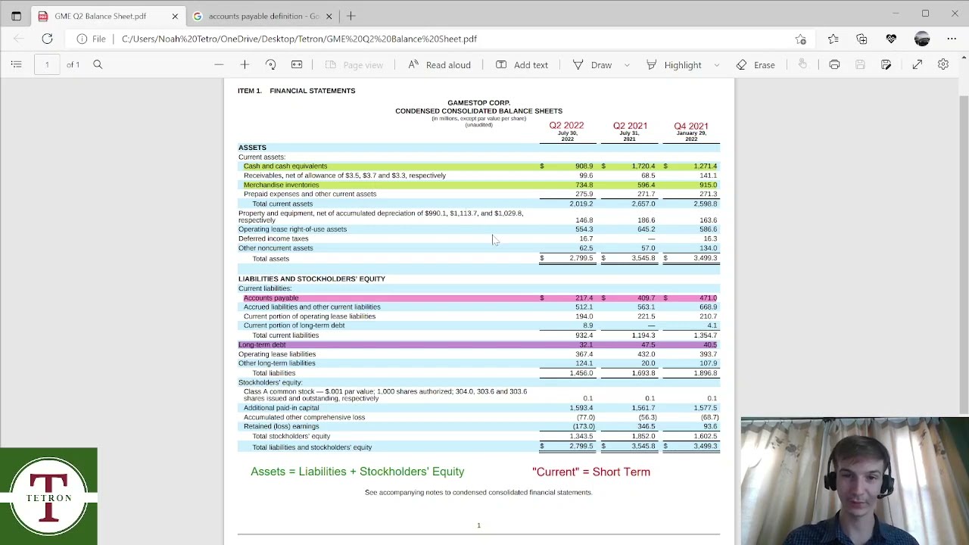Open the Collections icon
969x545 pixels.
[862, 39]
